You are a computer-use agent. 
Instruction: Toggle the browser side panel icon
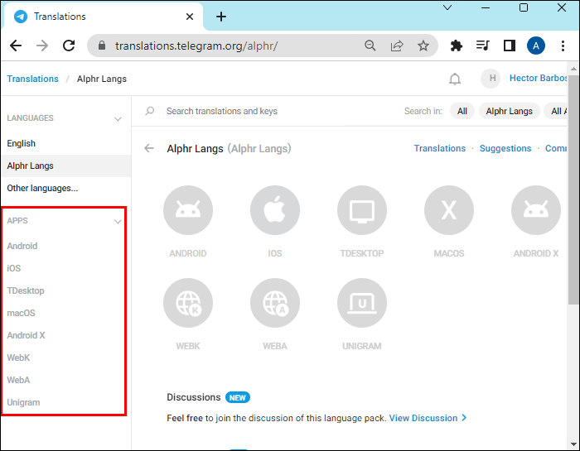(510, 46)
